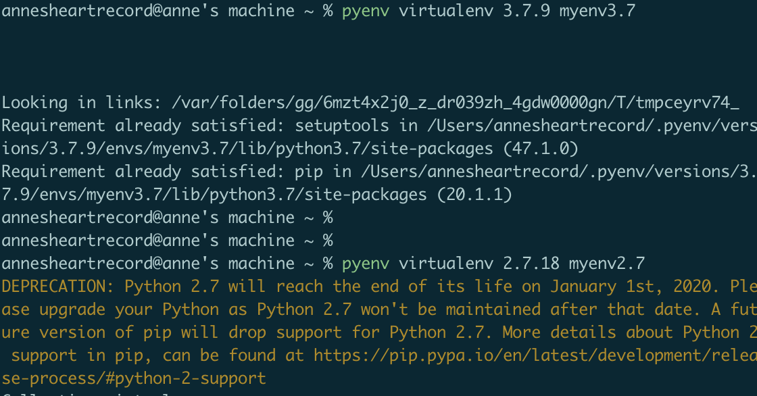Click the /var/folders temp path

pos(456,103)
